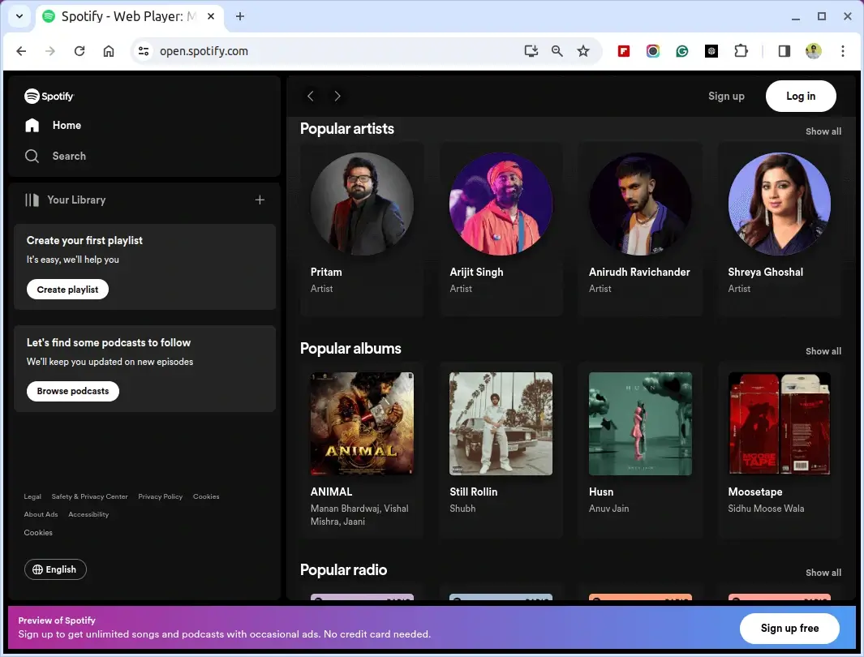The width and height of the screenshot is (864, 657).
Task: Show all Popular artists
Action: tap(823, 131)
